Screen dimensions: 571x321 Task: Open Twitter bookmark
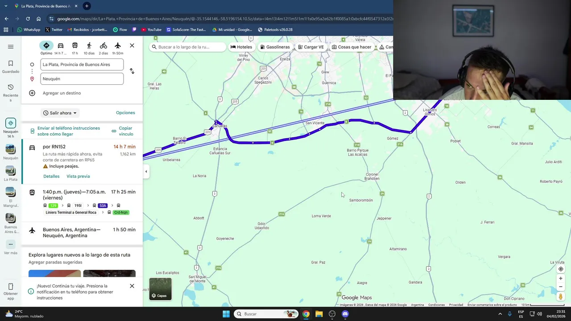54,30
